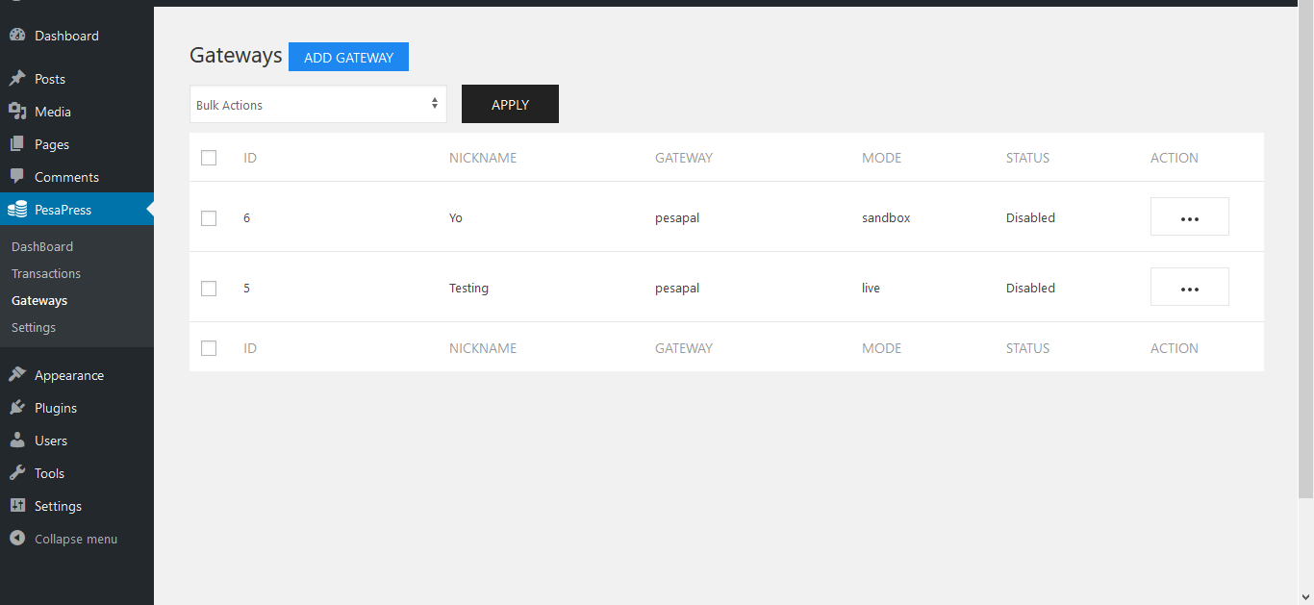Click the MODE column header at top
Screen dimensions: 1314x605
pos(882,158)
